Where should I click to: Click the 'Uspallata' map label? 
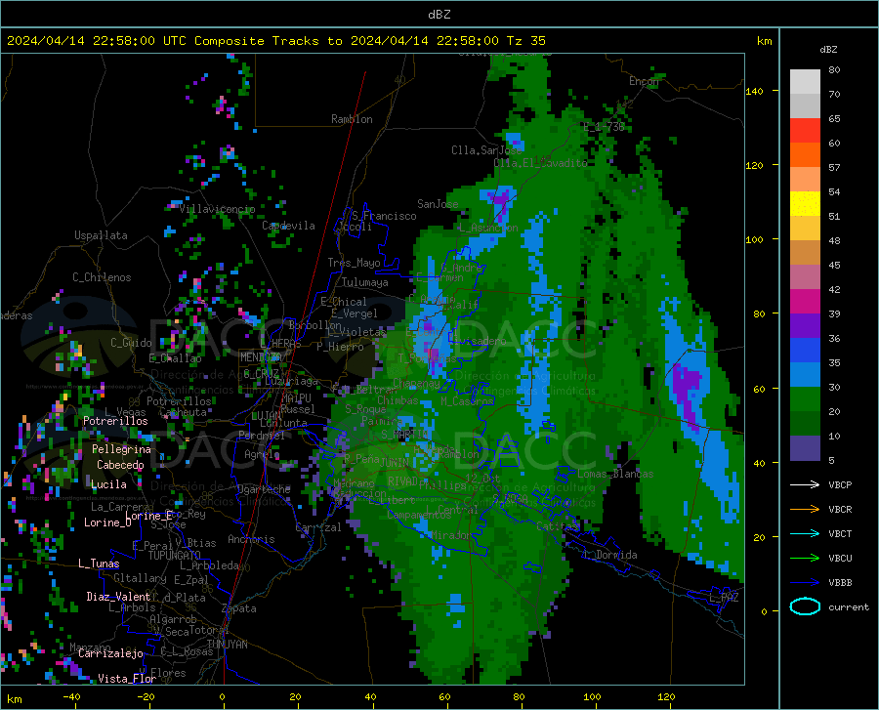click(101, 235)
